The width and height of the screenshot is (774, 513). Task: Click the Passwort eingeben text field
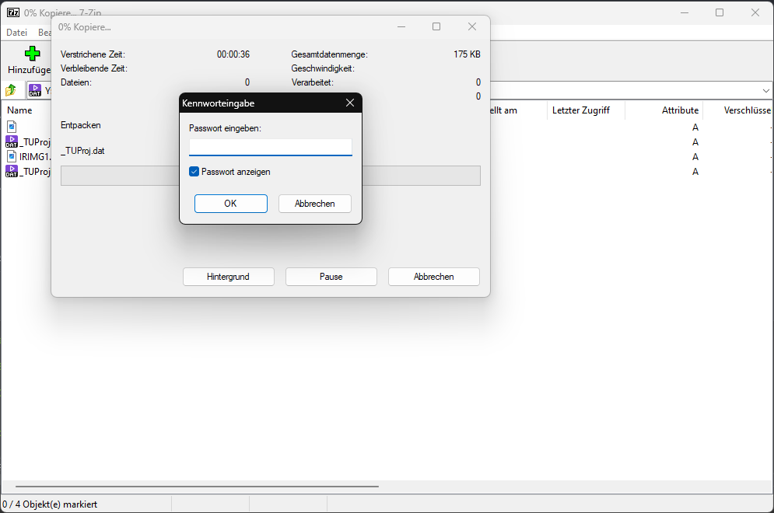270,147
